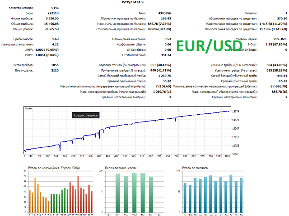
Task: Select total deals value 2110
Action: point(55,71)
